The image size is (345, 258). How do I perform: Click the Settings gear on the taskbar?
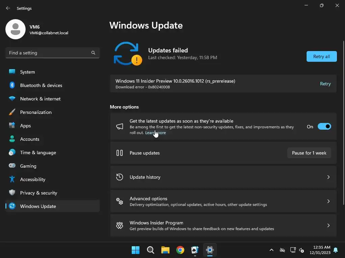click(x=210, y=250)
